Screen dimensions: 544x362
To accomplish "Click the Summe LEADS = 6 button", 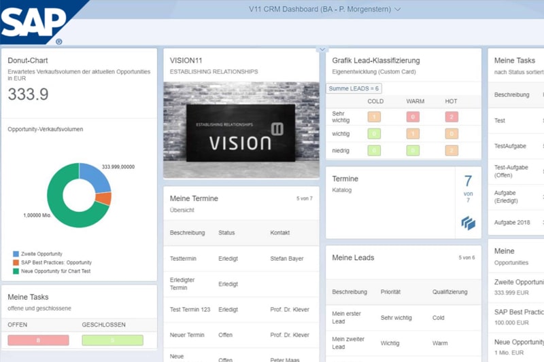I will pyautogui.click(x=354, y=88).
